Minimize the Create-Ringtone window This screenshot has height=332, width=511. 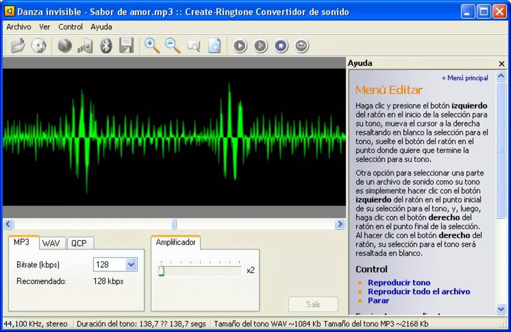[x=468, y=11]
